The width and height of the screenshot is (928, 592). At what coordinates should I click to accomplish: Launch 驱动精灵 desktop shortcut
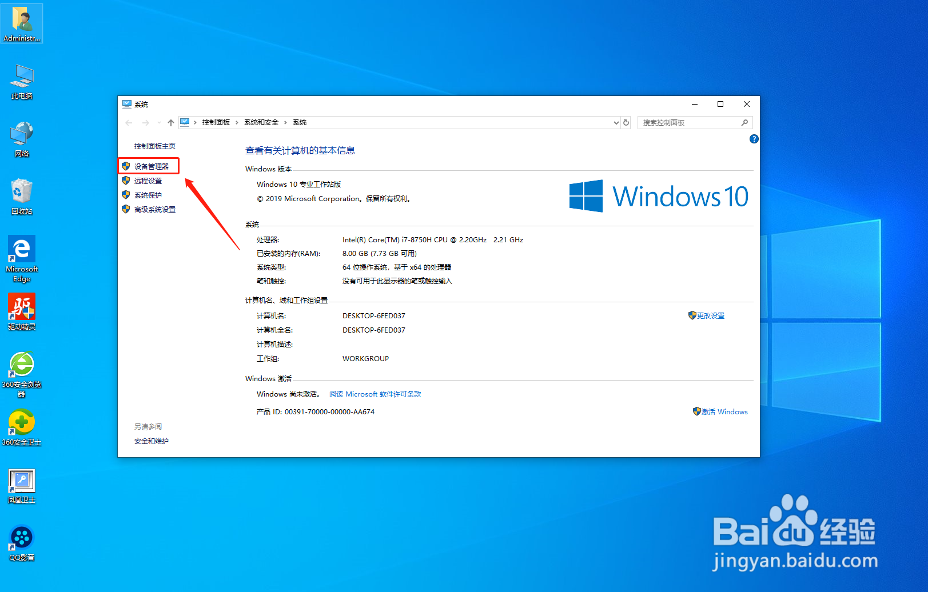tap(22, 312)
